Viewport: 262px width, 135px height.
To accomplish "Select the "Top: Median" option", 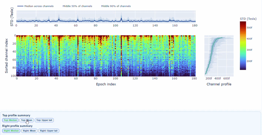I will pyautogui.click(x=10, y=120).
